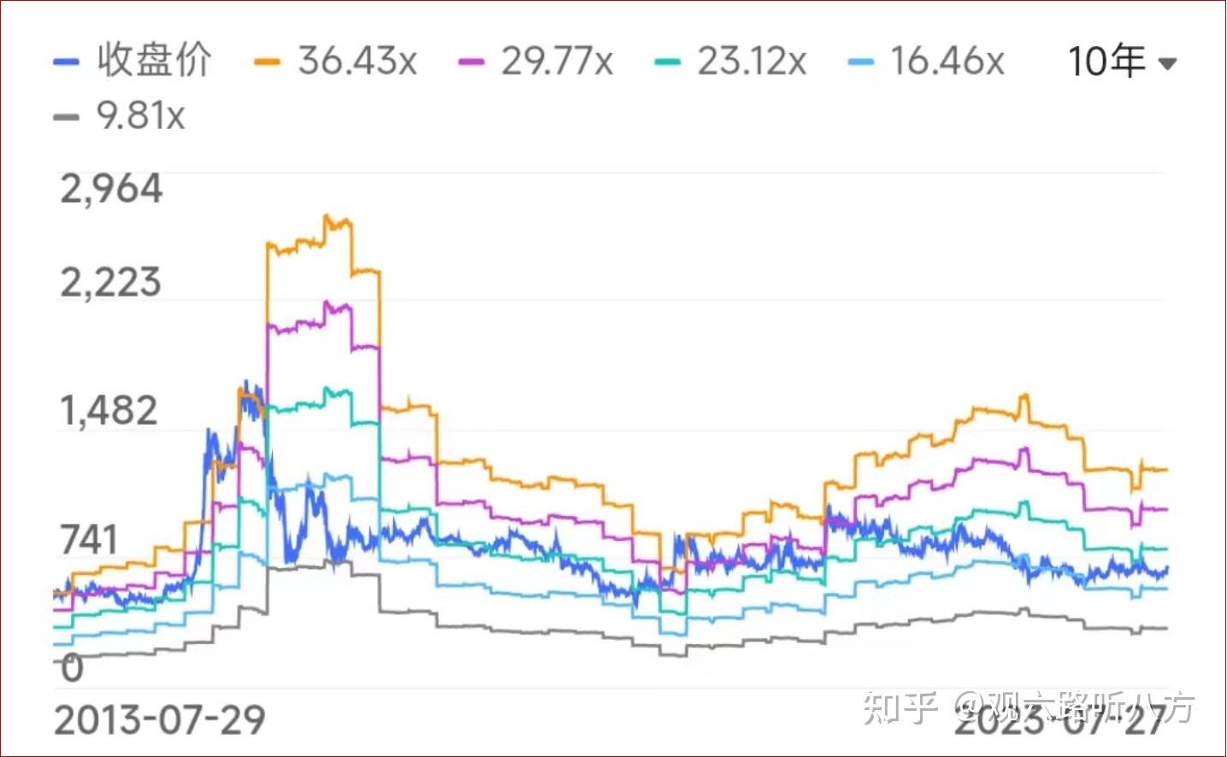The width and height of the screenshot is (1227, 757).
Task: Toggle the 9.81x series label
Action: (140, 116)
